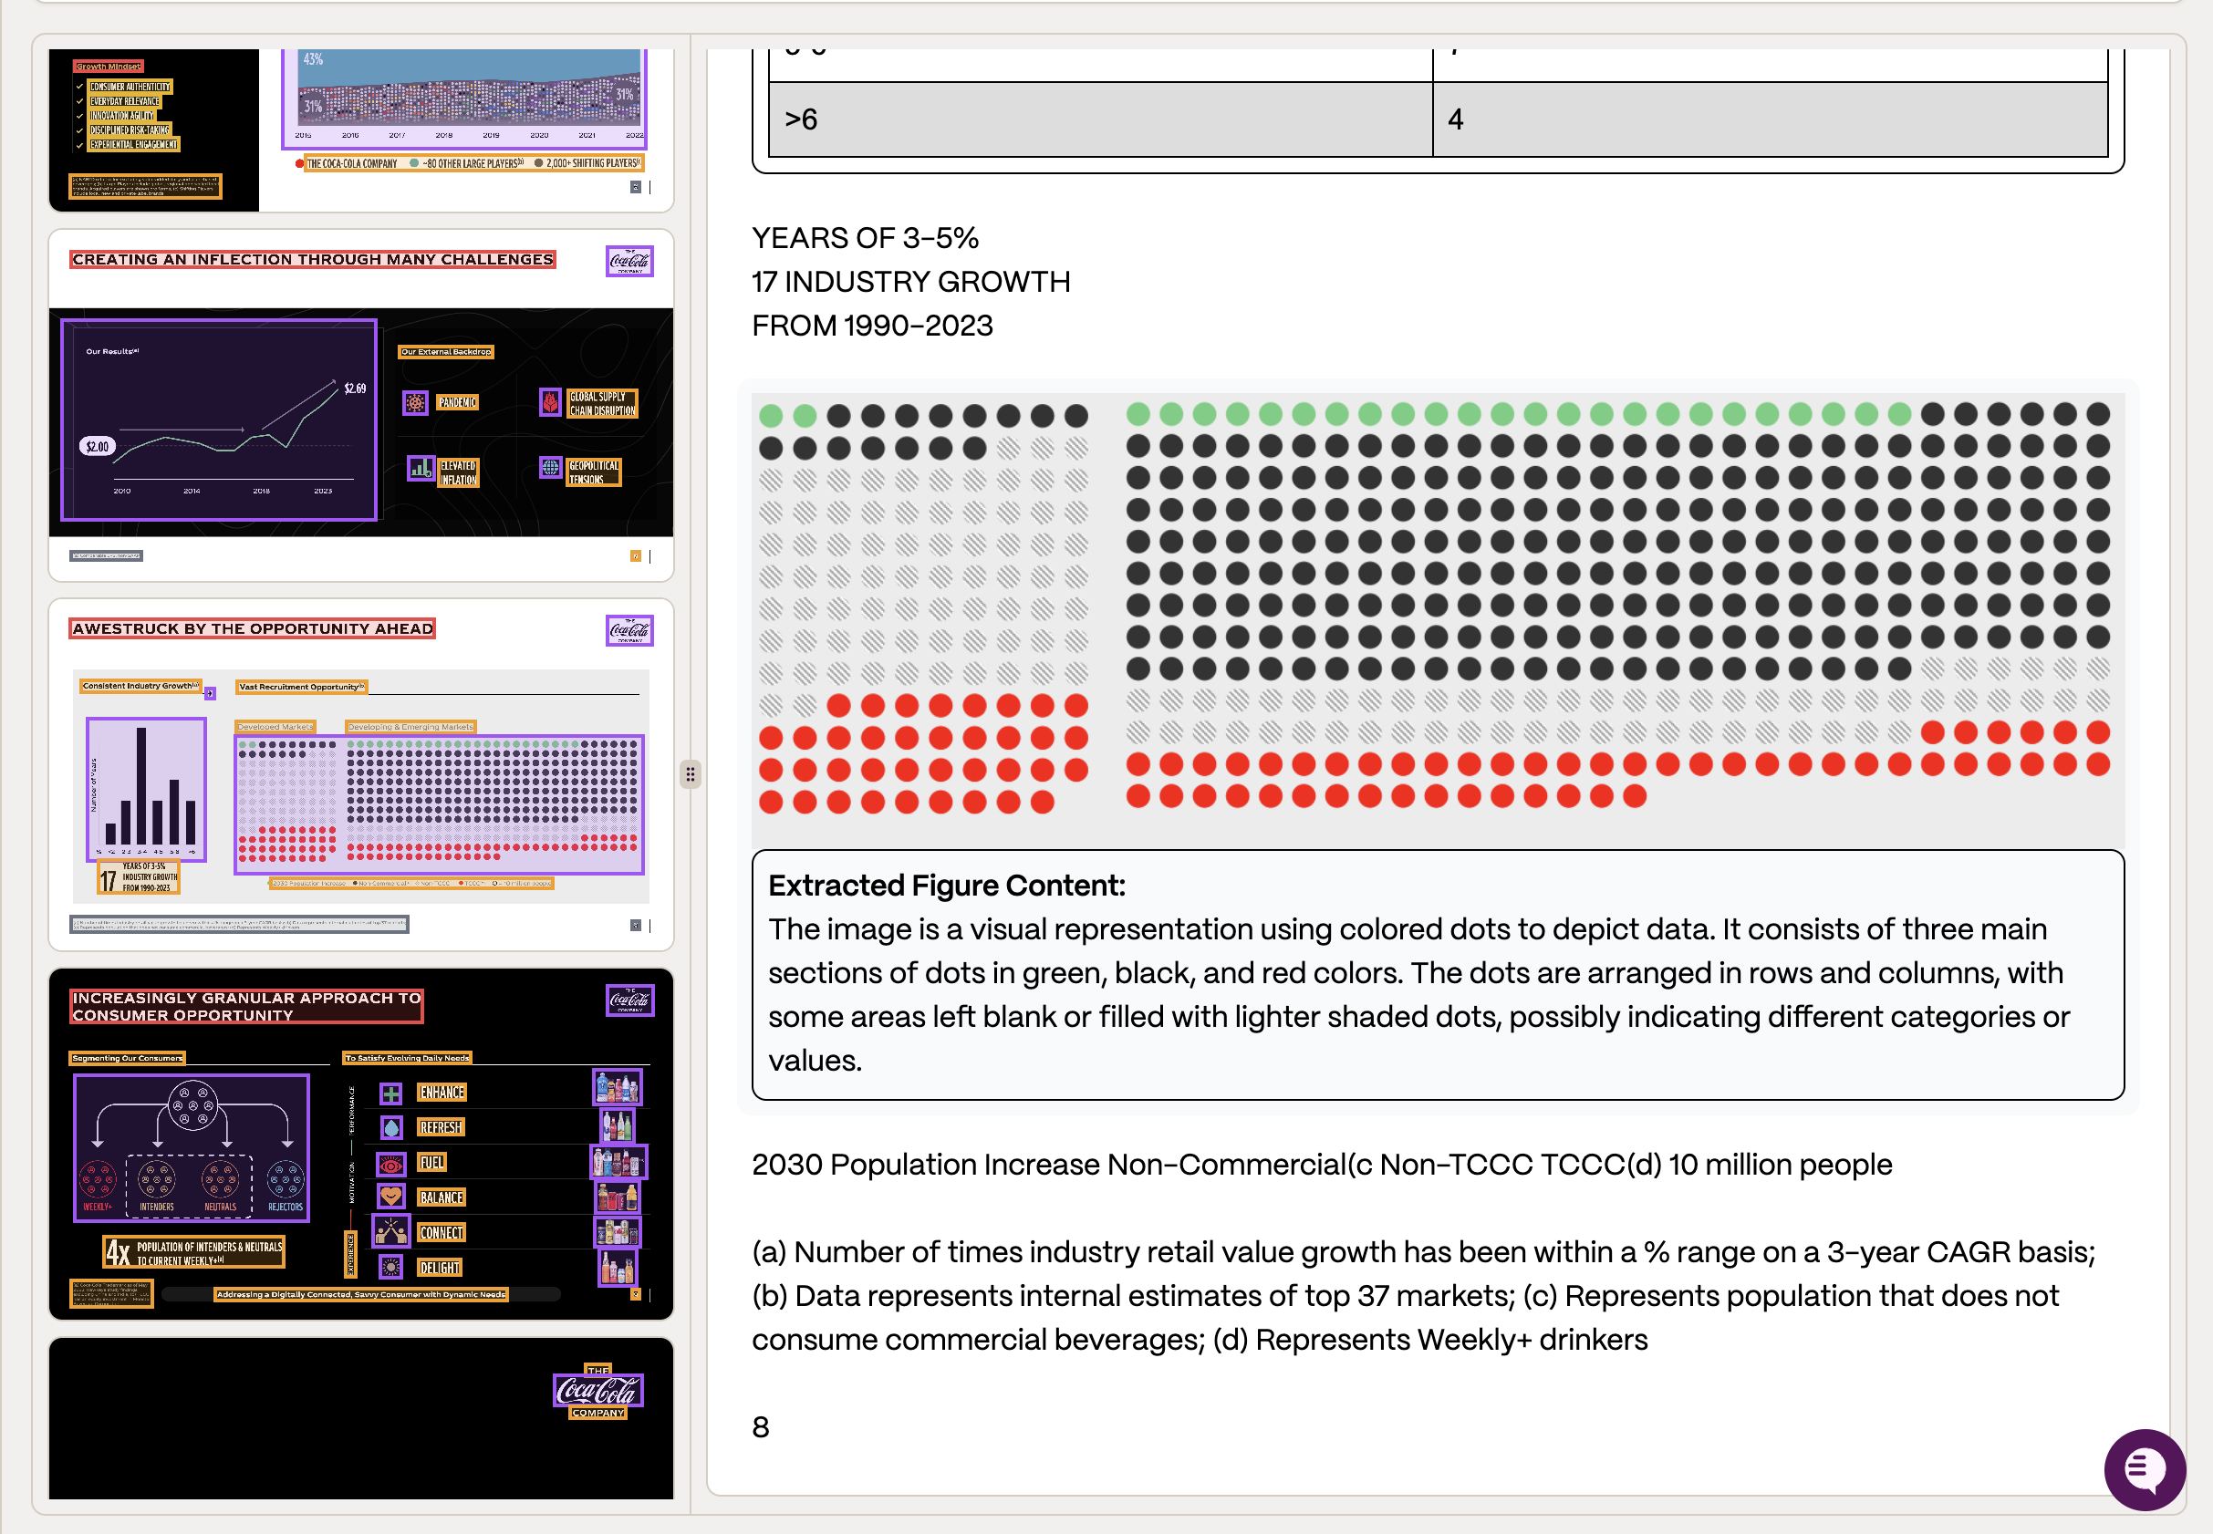This screenshot has height=1534, width=2213.
Task: Click the Balance heart icon box
Action: (390, 1197)
